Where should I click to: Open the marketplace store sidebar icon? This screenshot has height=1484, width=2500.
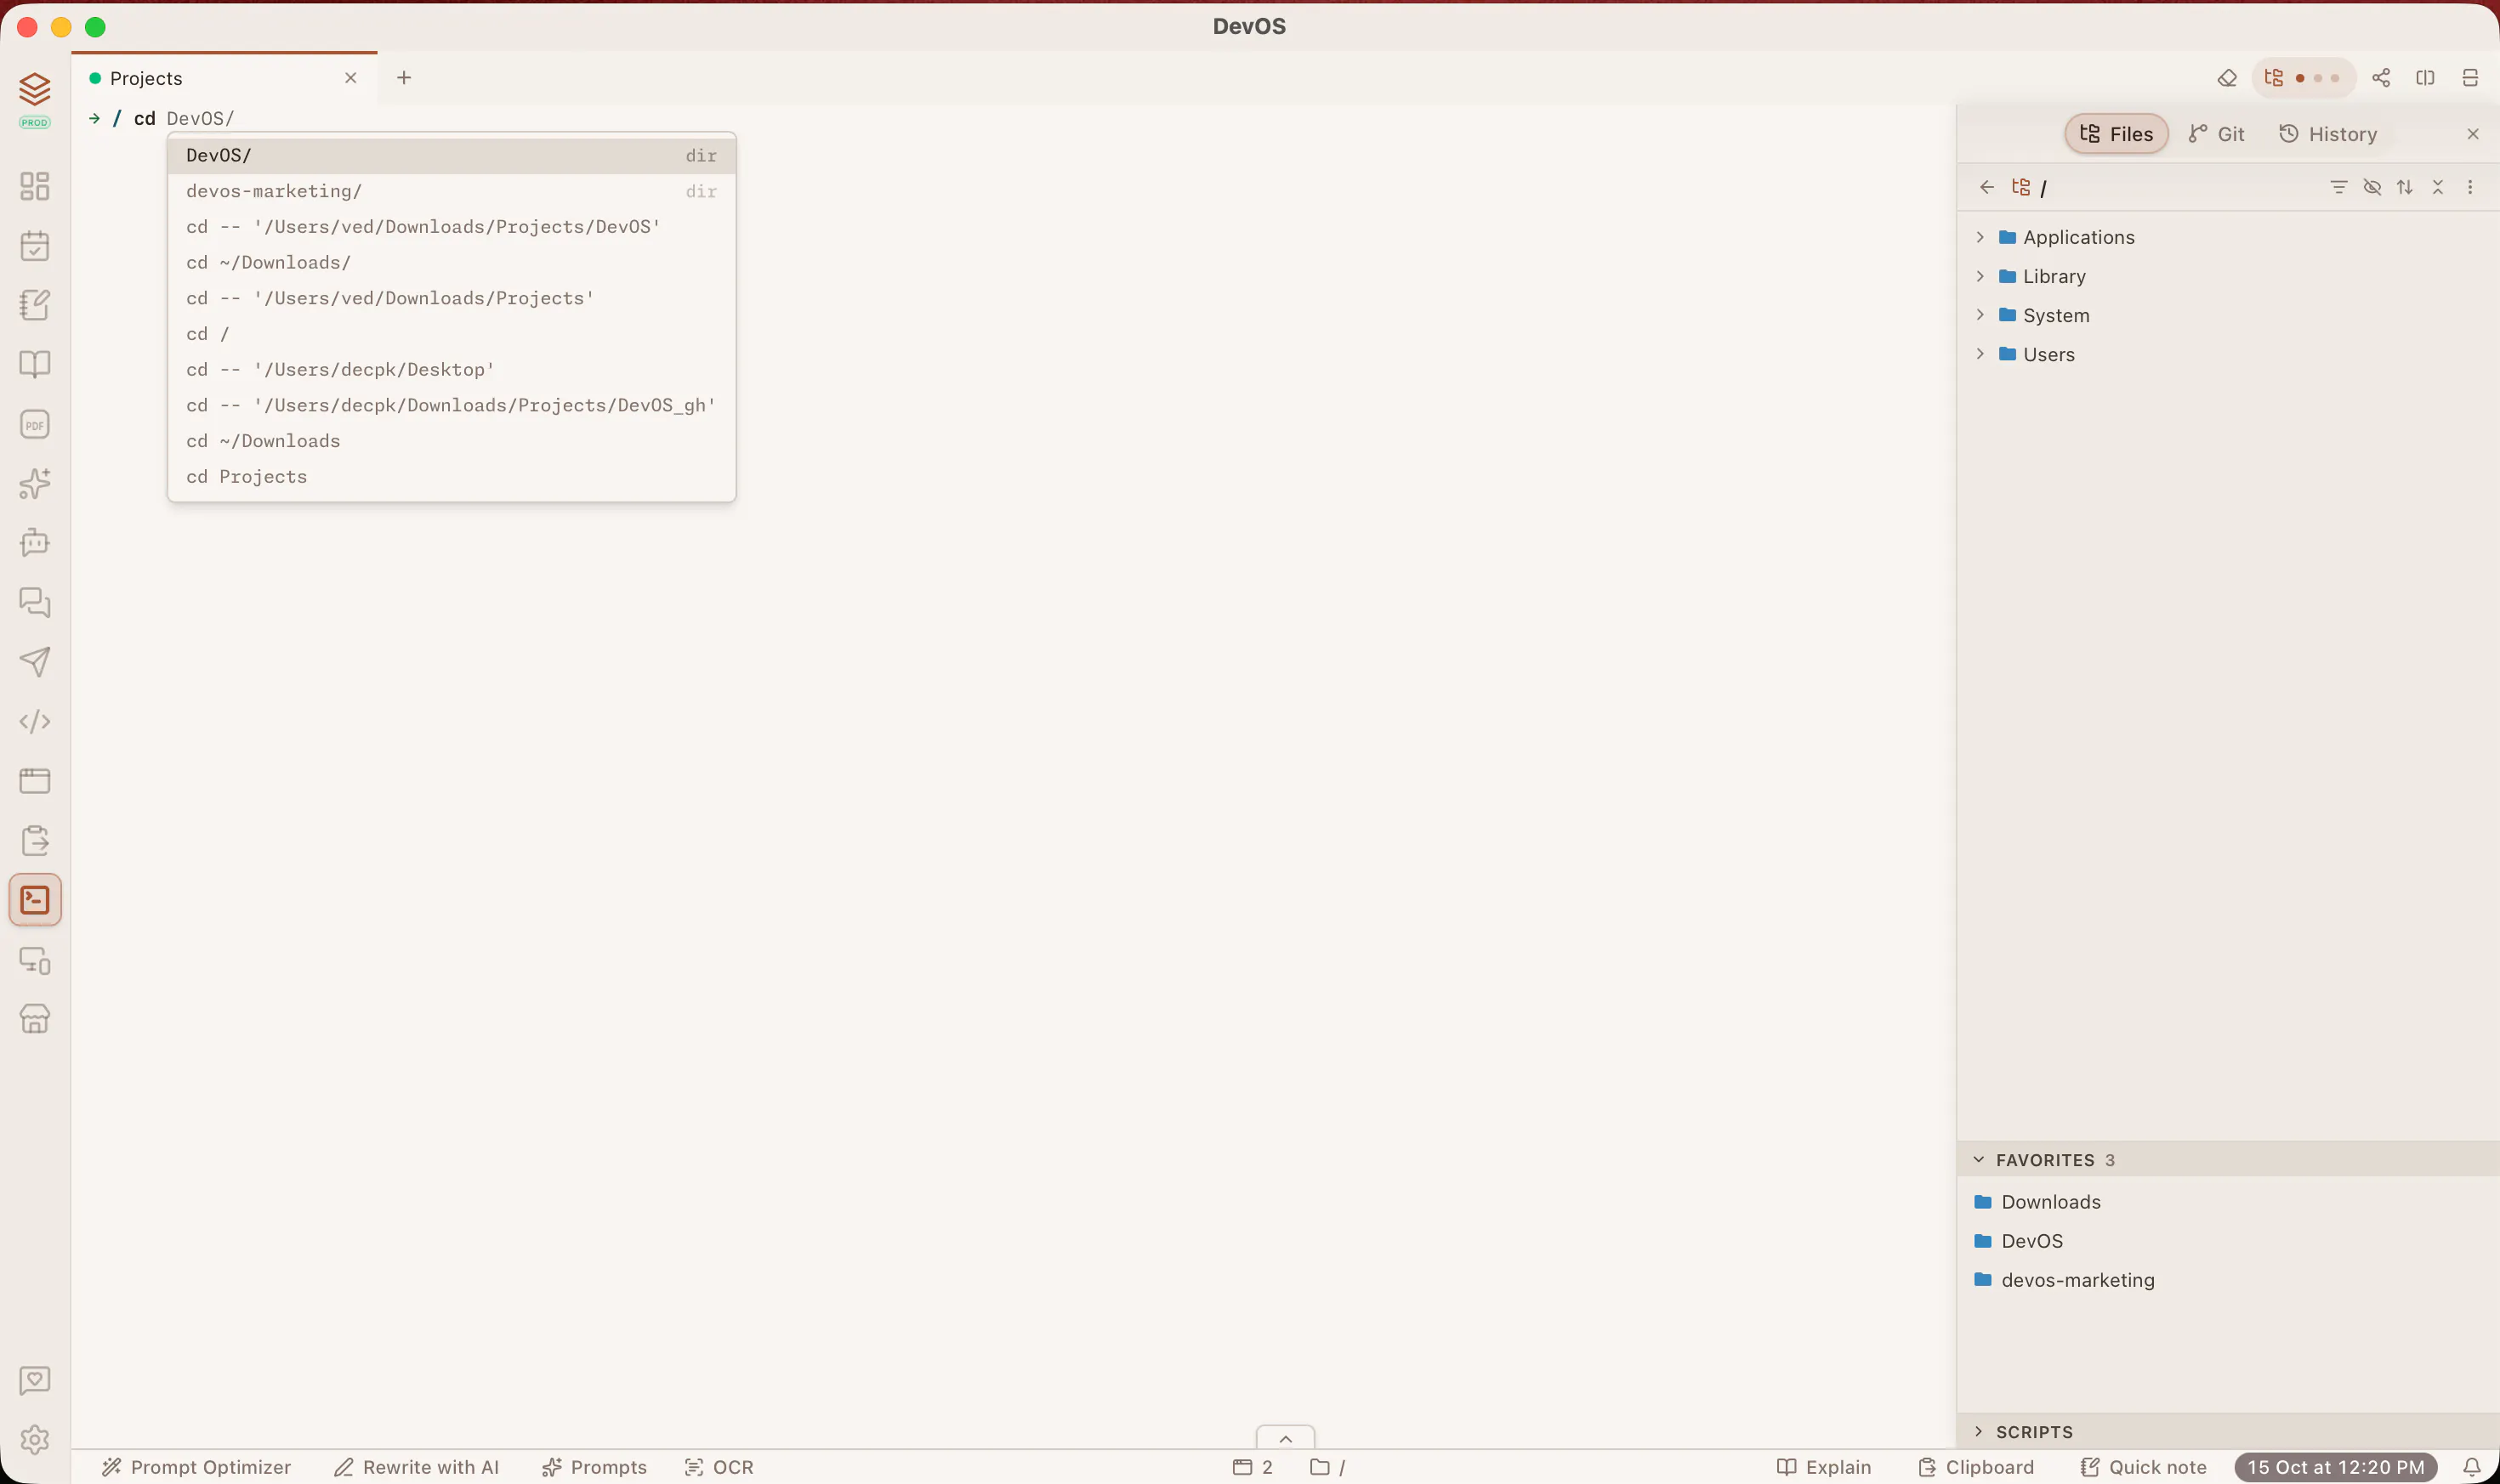point(34,1019)
